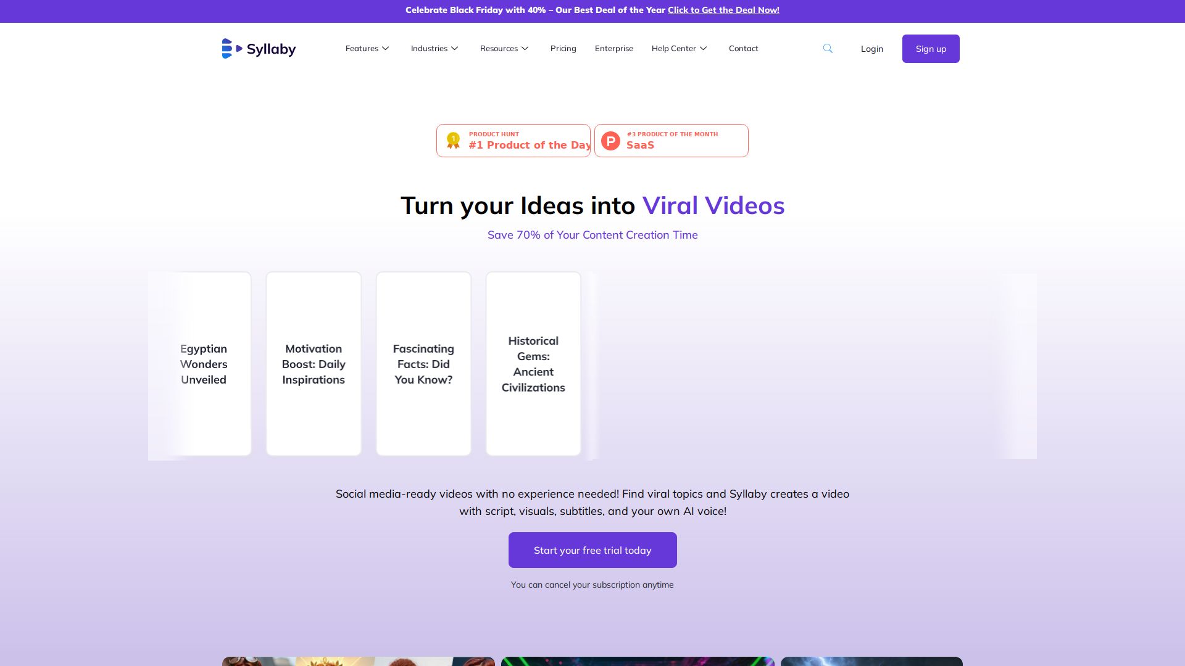Expand the Industries dropdown menu
This screenshot has height=666, width=1185.
434,48
